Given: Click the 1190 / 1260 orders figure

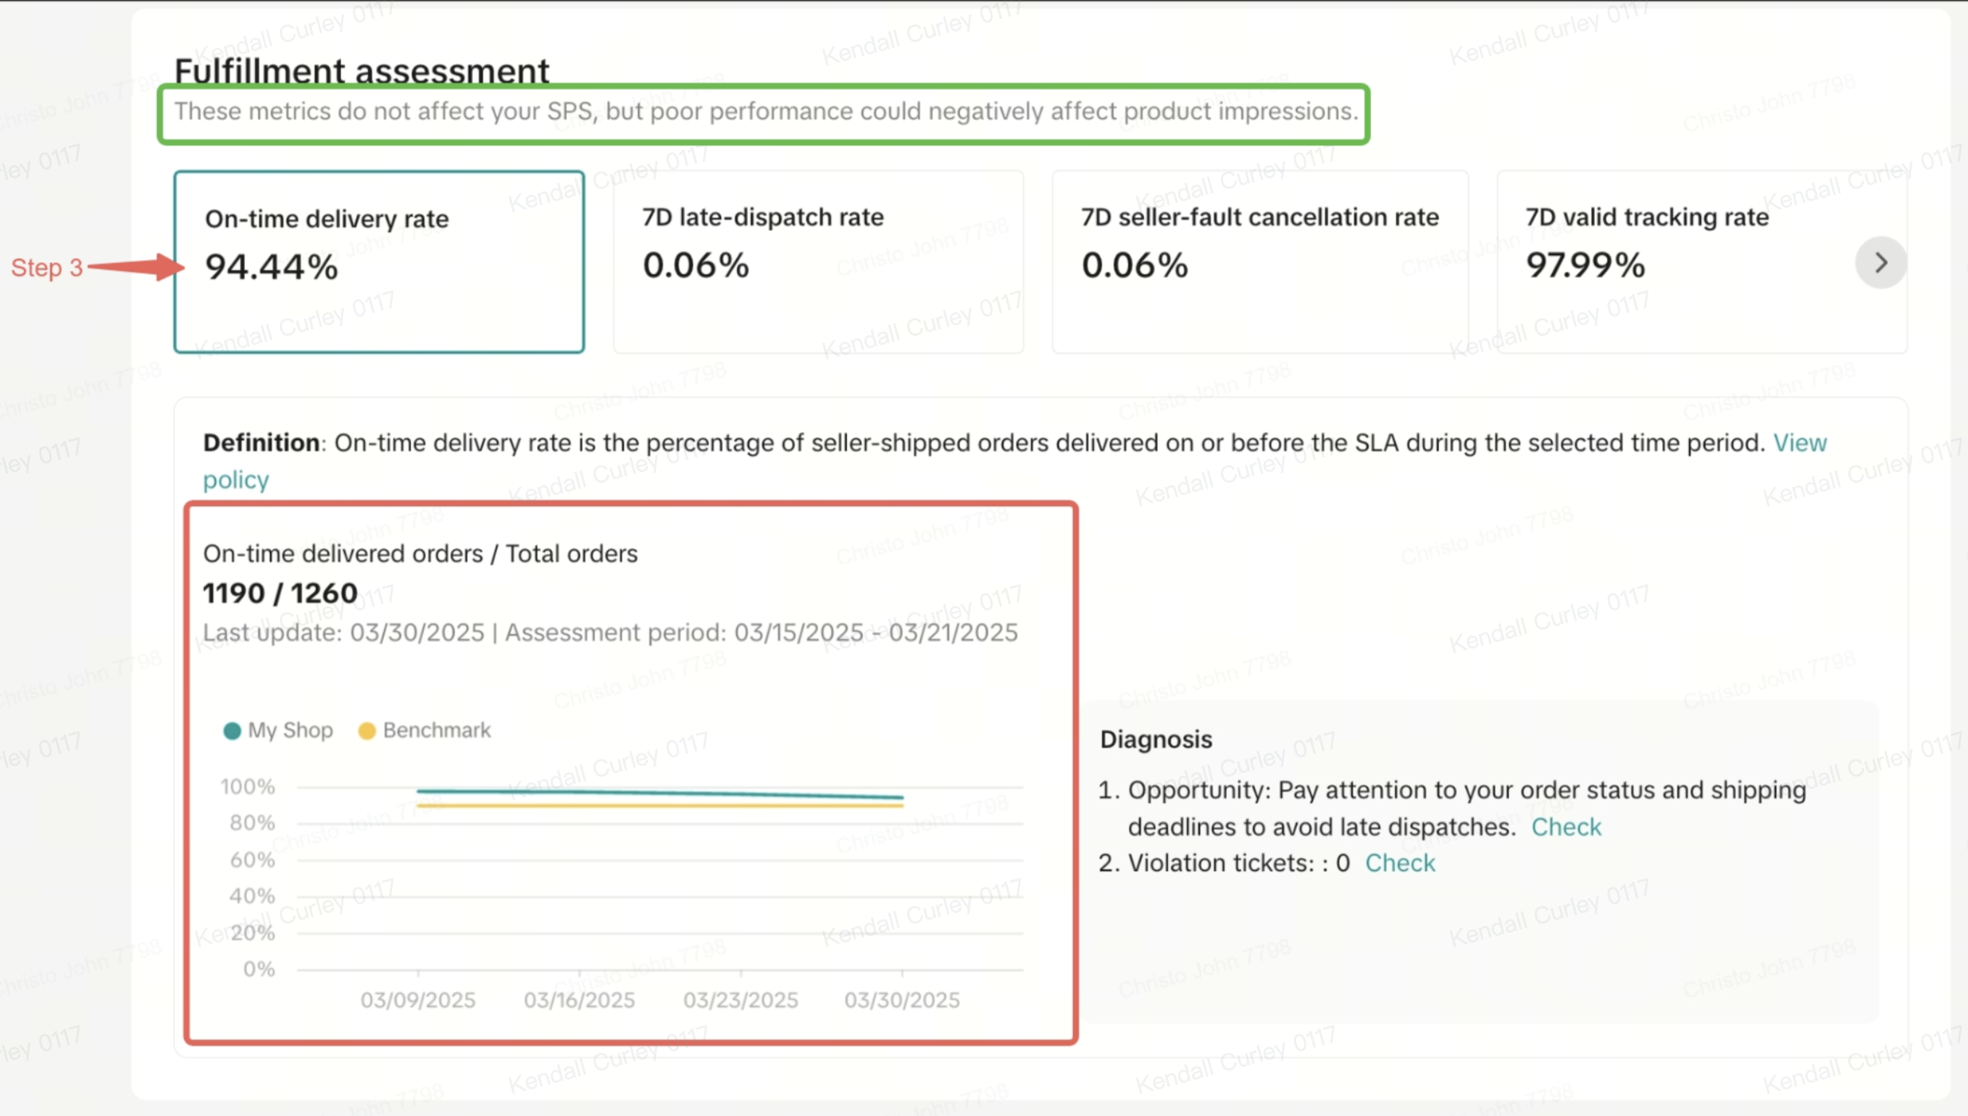Looking at the screenshot, I should [281, 593].
